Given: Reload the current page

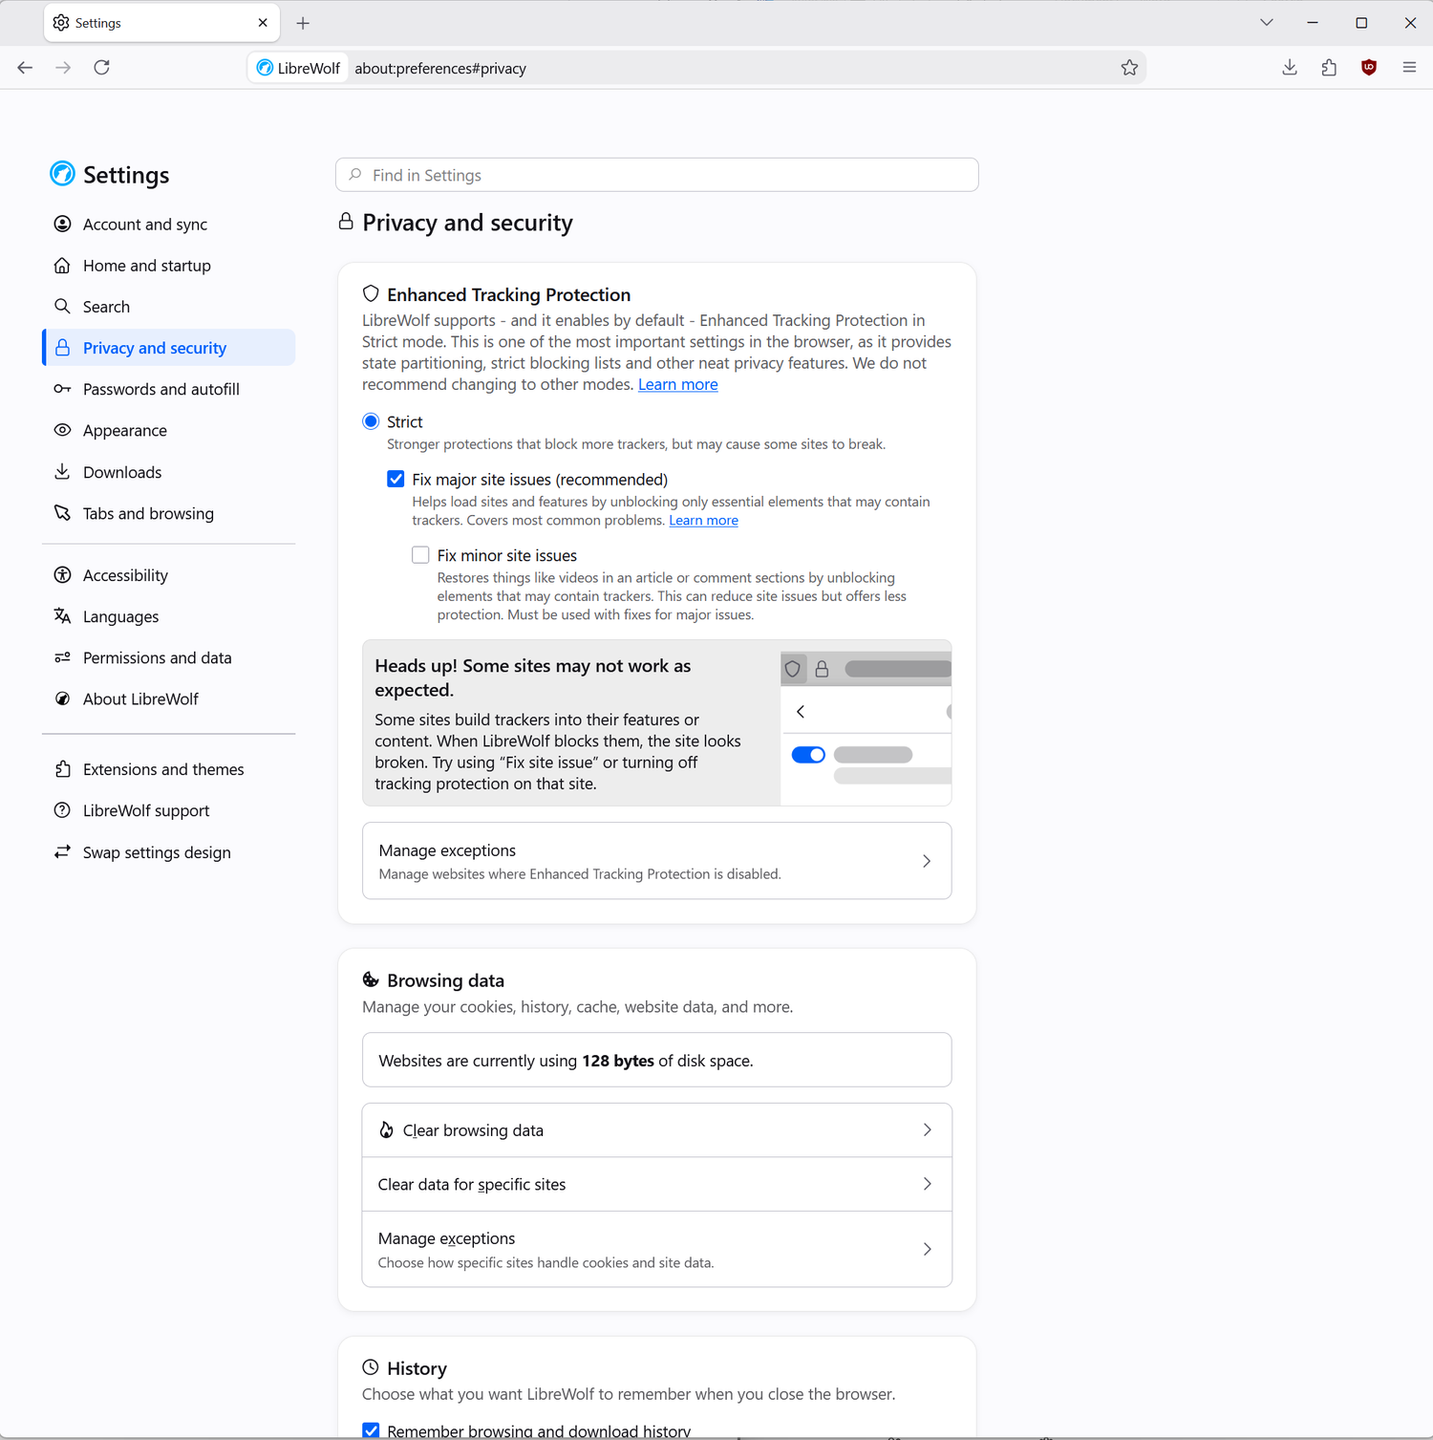Looking at the screenshot, I should click(x=102, y=68).
